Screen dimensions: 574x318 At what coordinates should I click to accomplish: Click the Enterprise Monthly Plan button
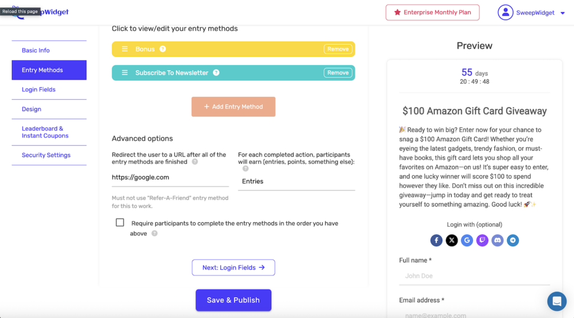click(x=432, y=12)
